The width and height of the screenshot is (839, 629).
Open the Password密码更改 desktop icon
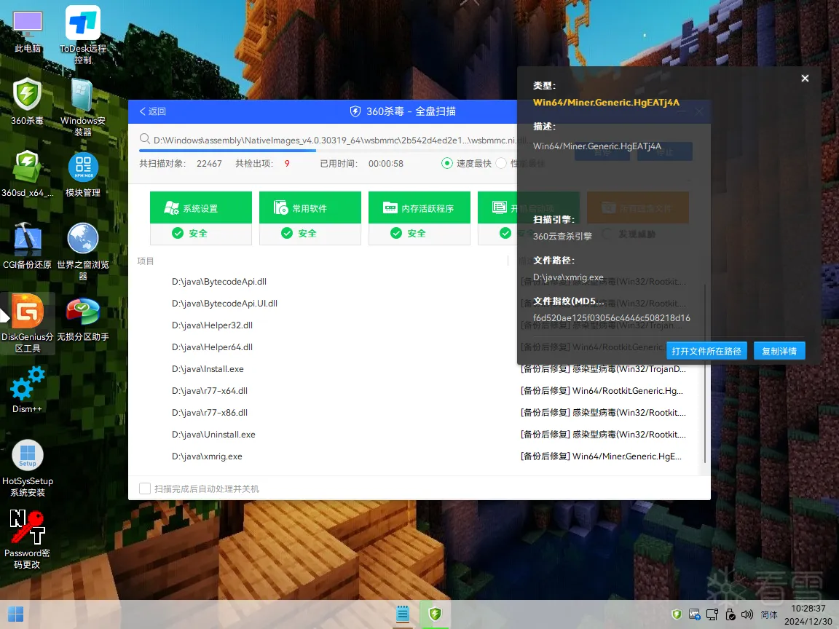[x=27, y=539]
